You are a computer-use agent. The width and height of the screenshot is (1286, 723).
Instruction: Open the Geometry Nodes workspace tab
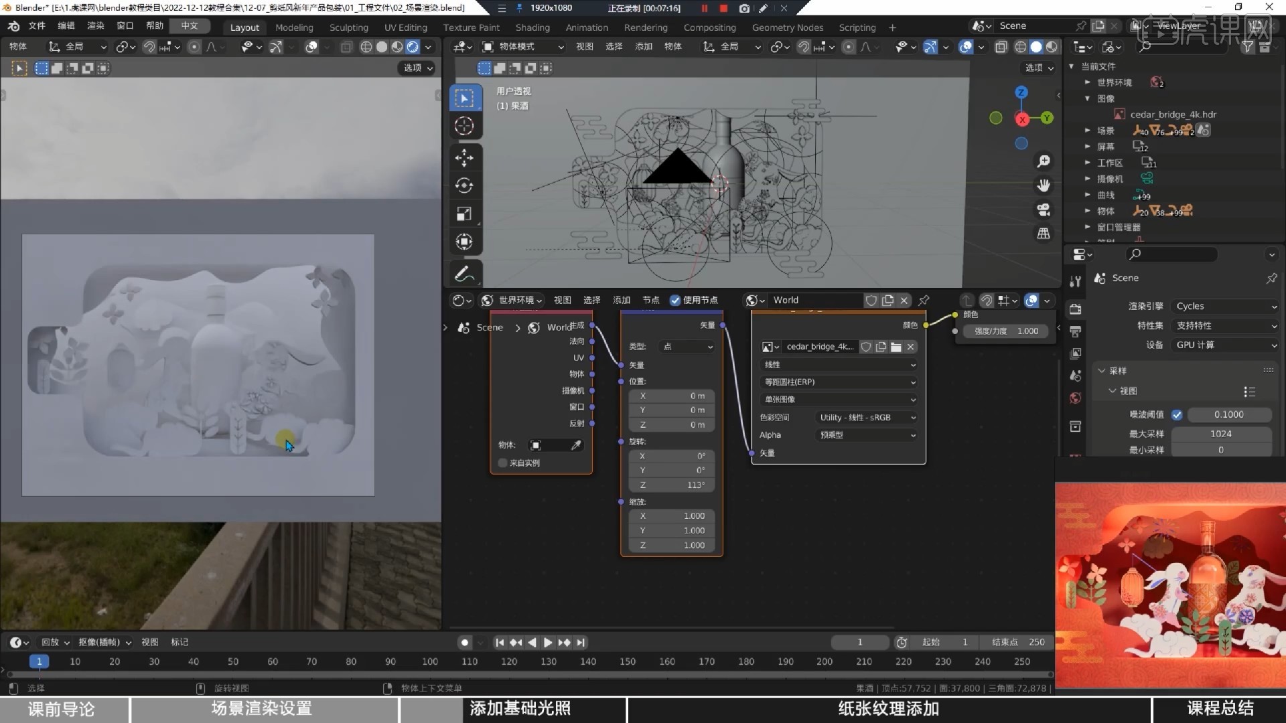pyautogui.click(x=787, y=27)
